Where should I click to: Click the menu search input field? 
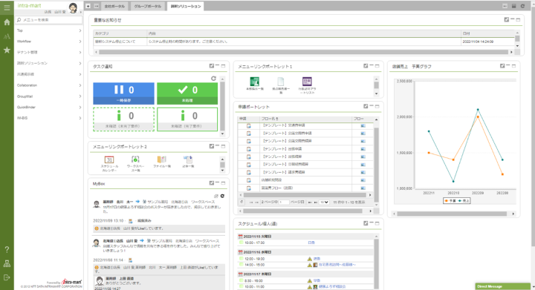pos(49,20)
